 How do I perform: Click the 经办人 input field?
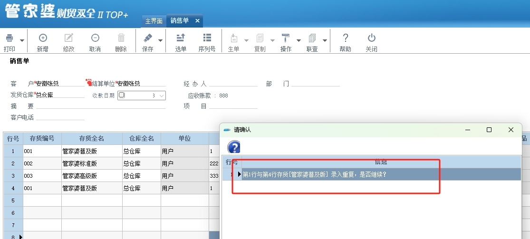pos(233,84)
